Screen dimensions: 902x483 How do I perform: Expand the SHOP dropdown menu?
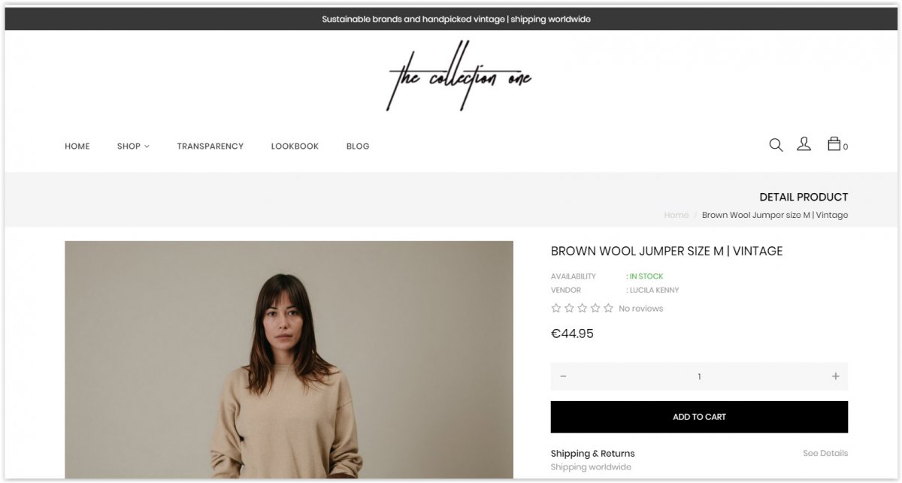133,146
